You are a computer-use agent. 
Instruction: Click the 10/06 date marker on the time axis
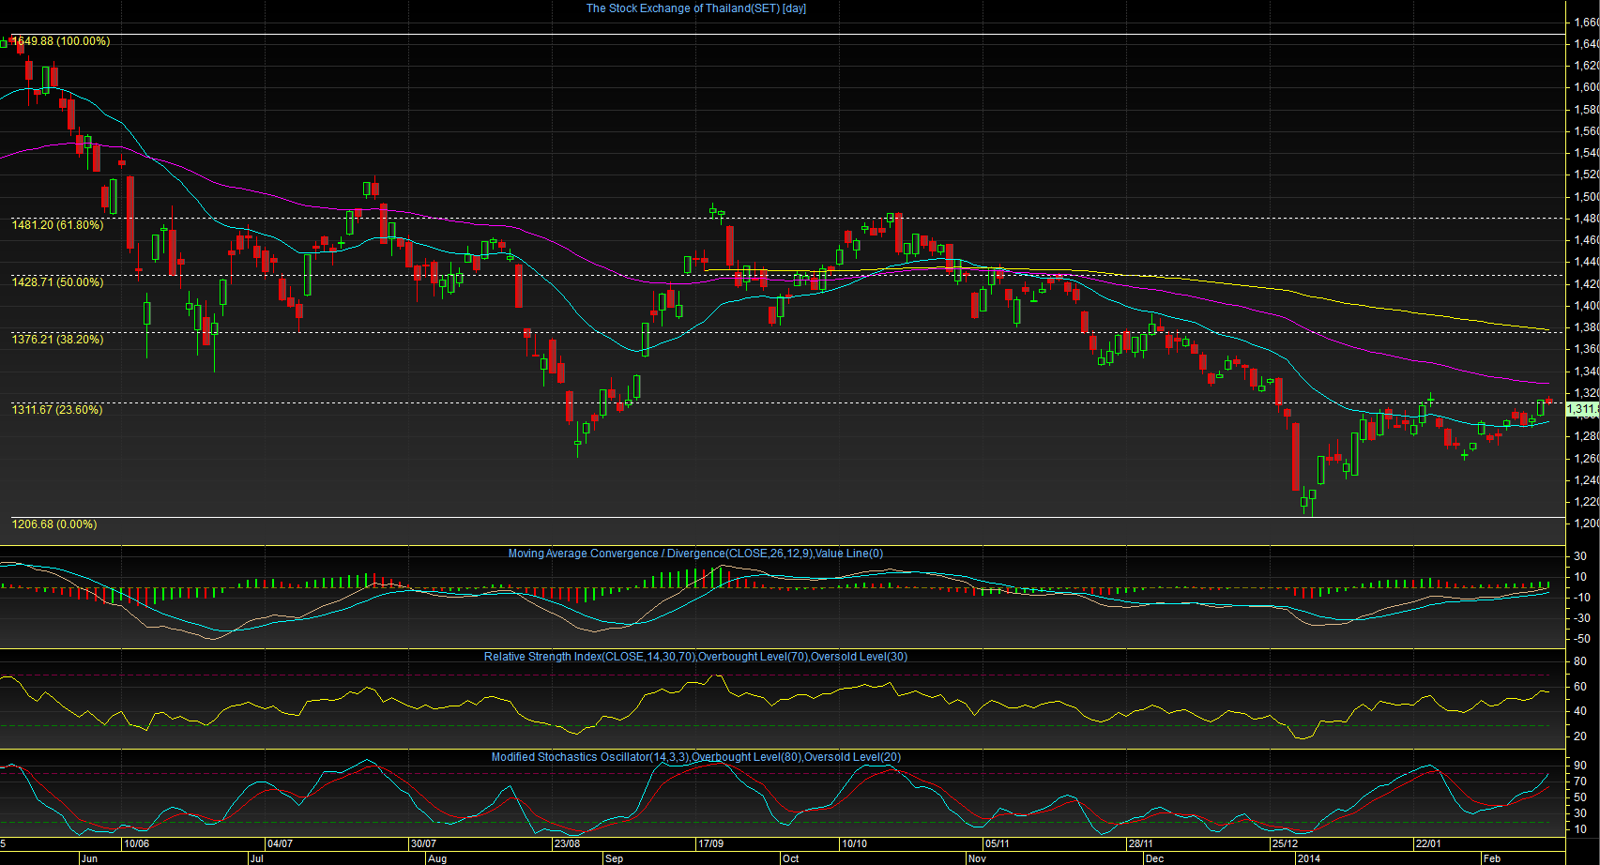click(x=137, y=843)
